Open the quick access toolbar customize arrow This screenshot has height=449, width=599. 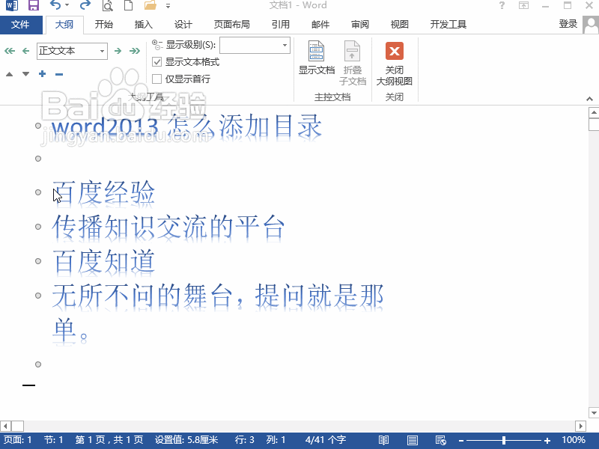coord(168,6)
